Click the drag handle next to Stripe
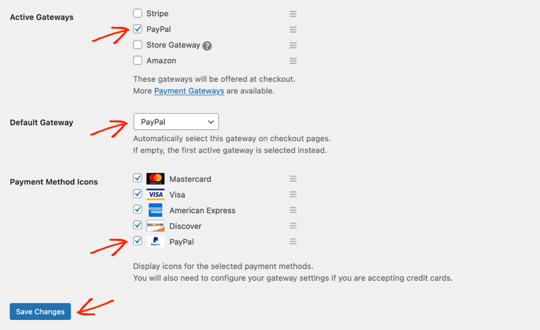 (x=293, y=13)
